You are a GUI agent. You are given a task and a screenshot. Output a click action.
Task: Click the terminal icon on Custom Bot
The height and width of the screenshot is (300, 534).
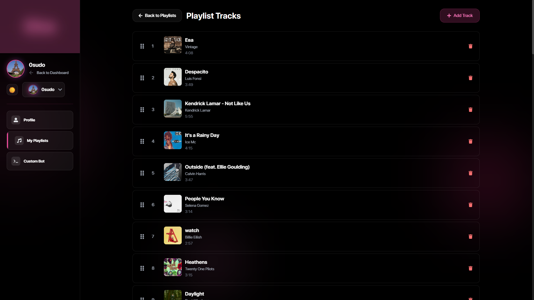(x=16, y=161)
